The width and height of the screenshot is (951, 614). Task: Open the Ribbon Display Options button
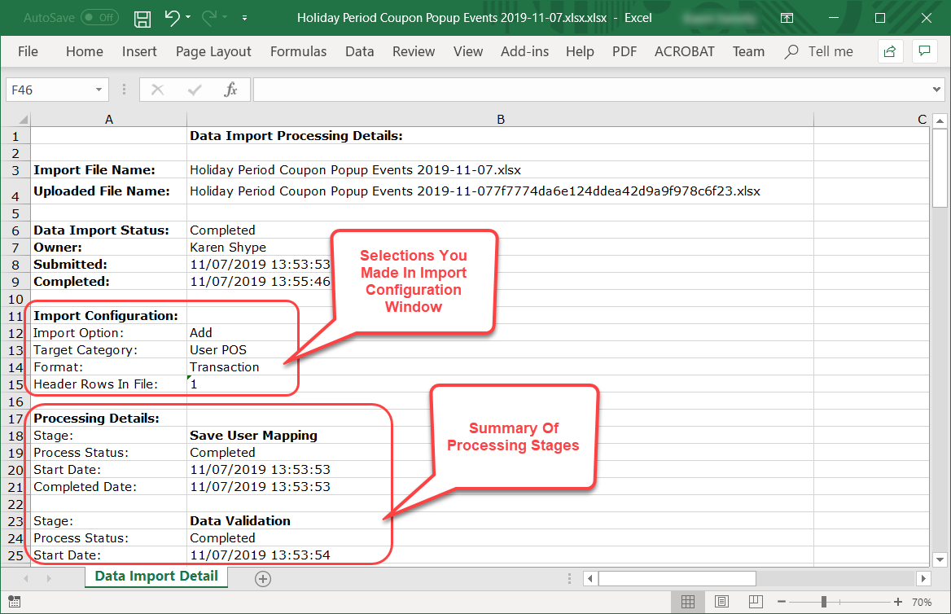coord(787,18)
